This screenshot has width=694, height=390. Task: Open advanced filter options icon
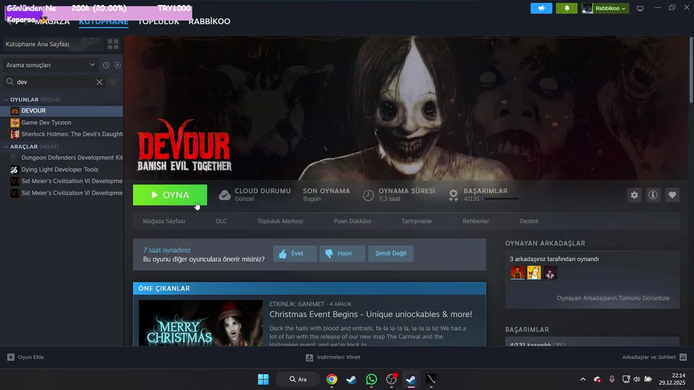tap(113, 82)
